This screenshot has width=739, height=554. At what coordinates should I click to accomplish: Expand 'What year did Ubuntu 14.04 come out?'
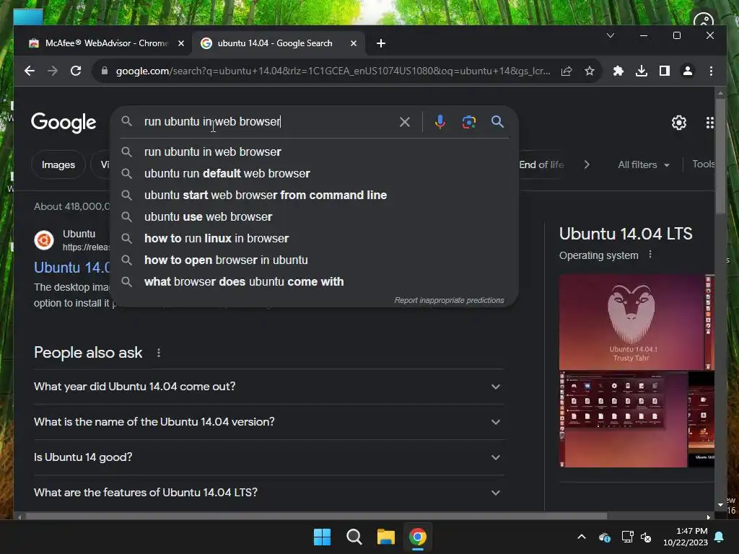(x=268, y=387)
